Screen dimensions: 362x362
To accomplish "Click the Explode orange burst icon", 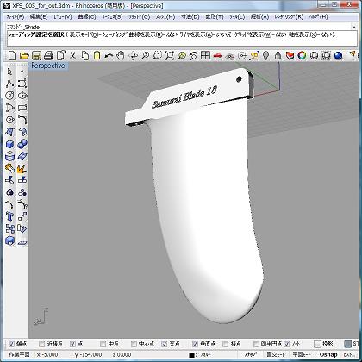I will coord(22,168).
